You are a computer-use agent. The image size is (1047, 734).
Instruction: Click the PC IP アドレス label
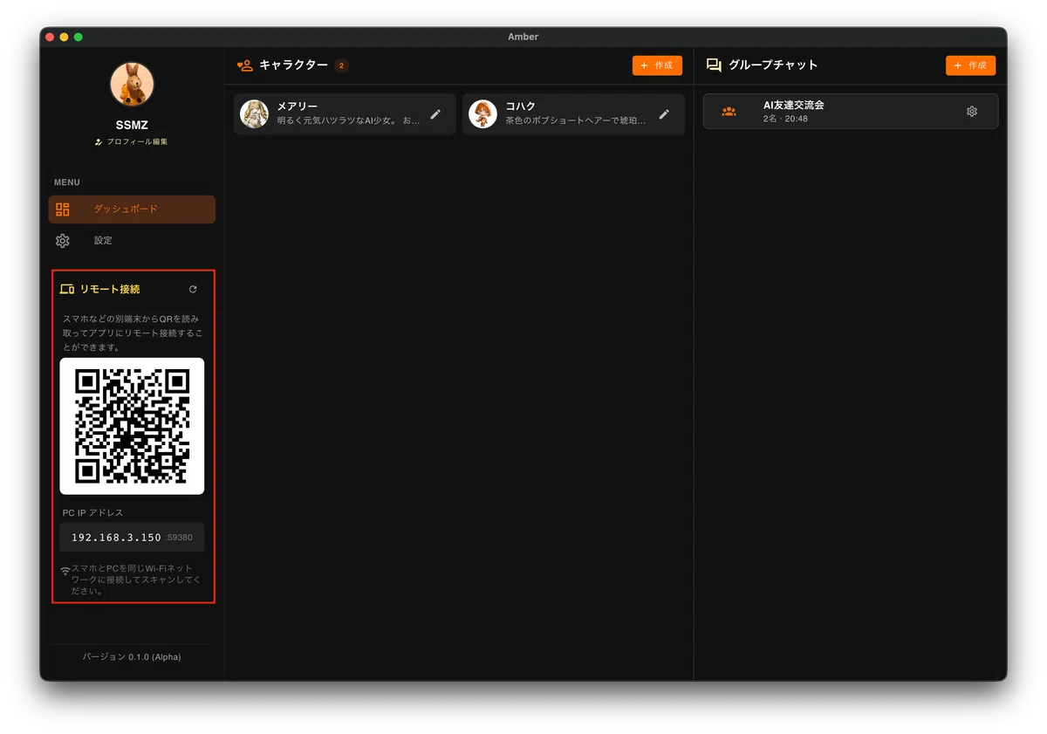click(93, 513)
